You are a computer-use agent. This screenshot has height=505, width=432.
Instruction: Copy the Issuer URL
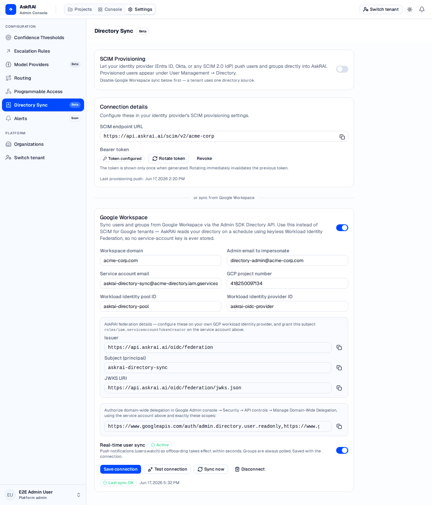339,347
